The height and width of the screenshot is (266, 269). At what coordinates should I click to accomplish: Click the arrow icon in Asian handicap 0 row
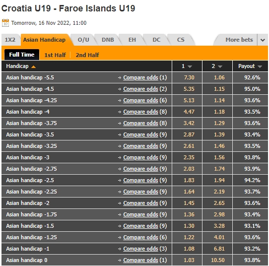[x=120, y=261]
